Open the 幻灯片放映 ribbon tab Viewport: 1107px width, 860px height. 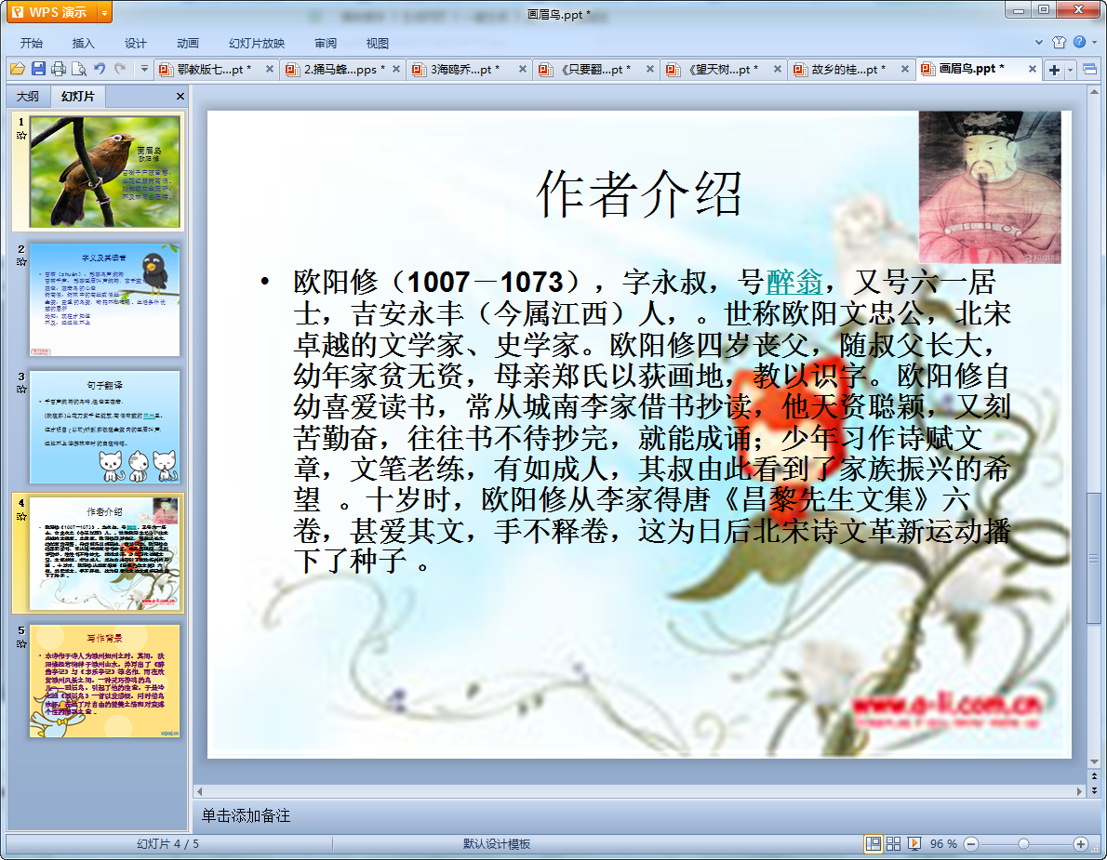(257, 43)
